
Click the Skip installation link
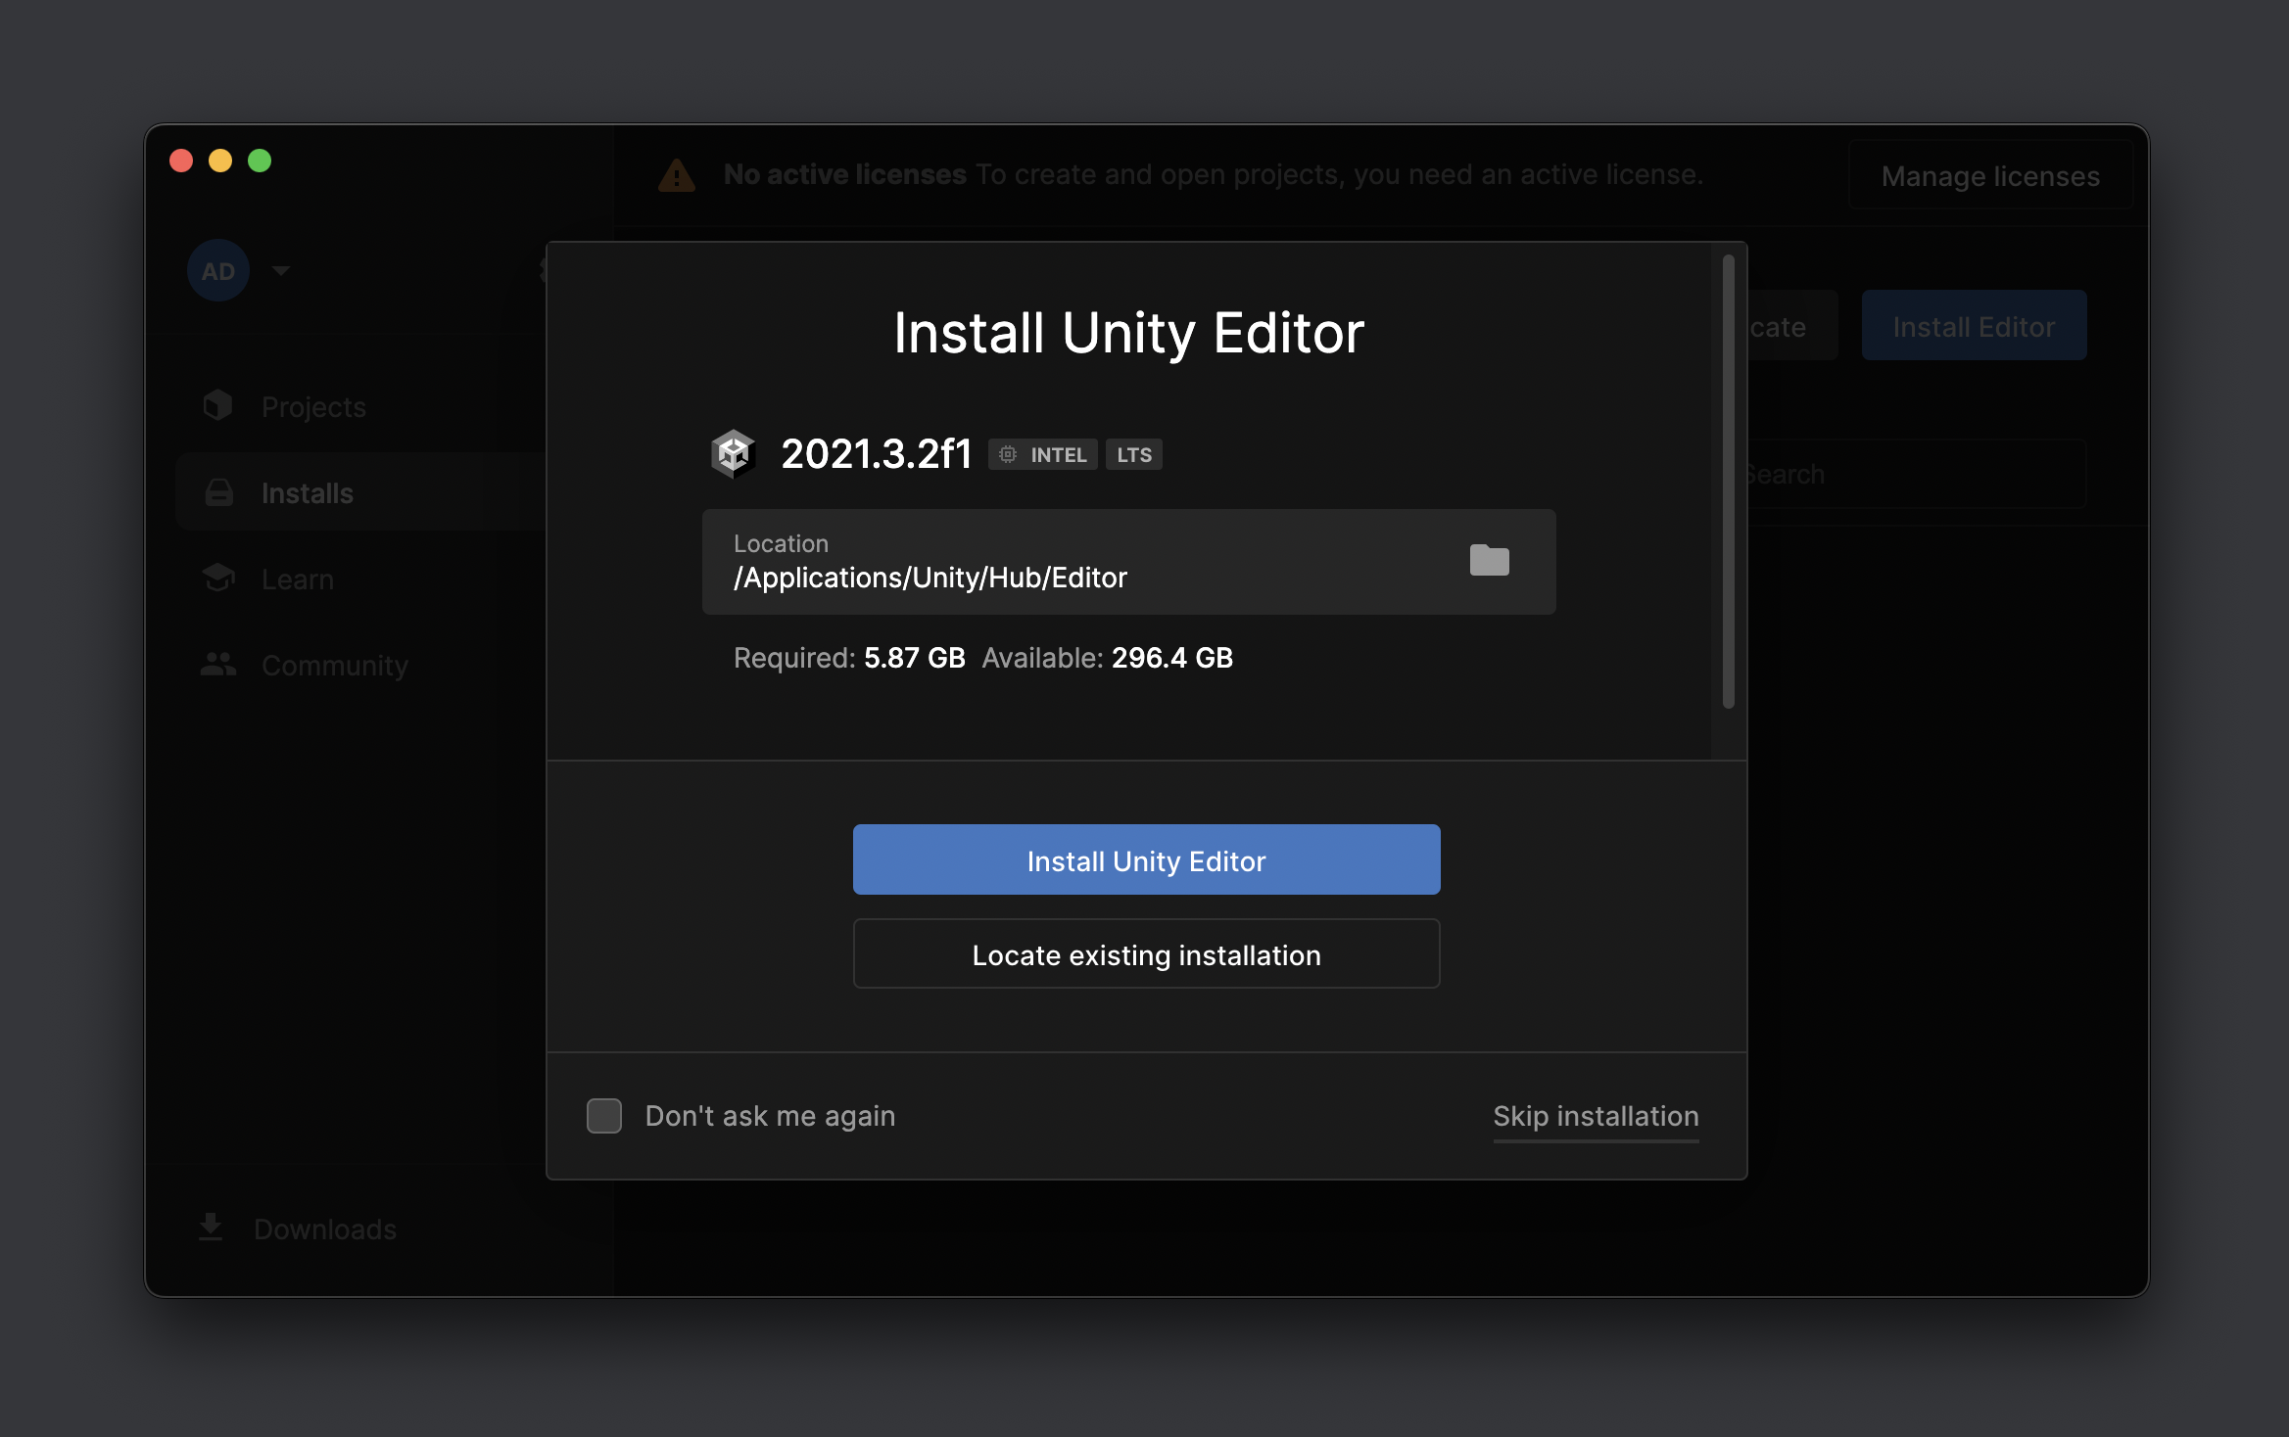pyautogui.click(x=1595, y=1114)
